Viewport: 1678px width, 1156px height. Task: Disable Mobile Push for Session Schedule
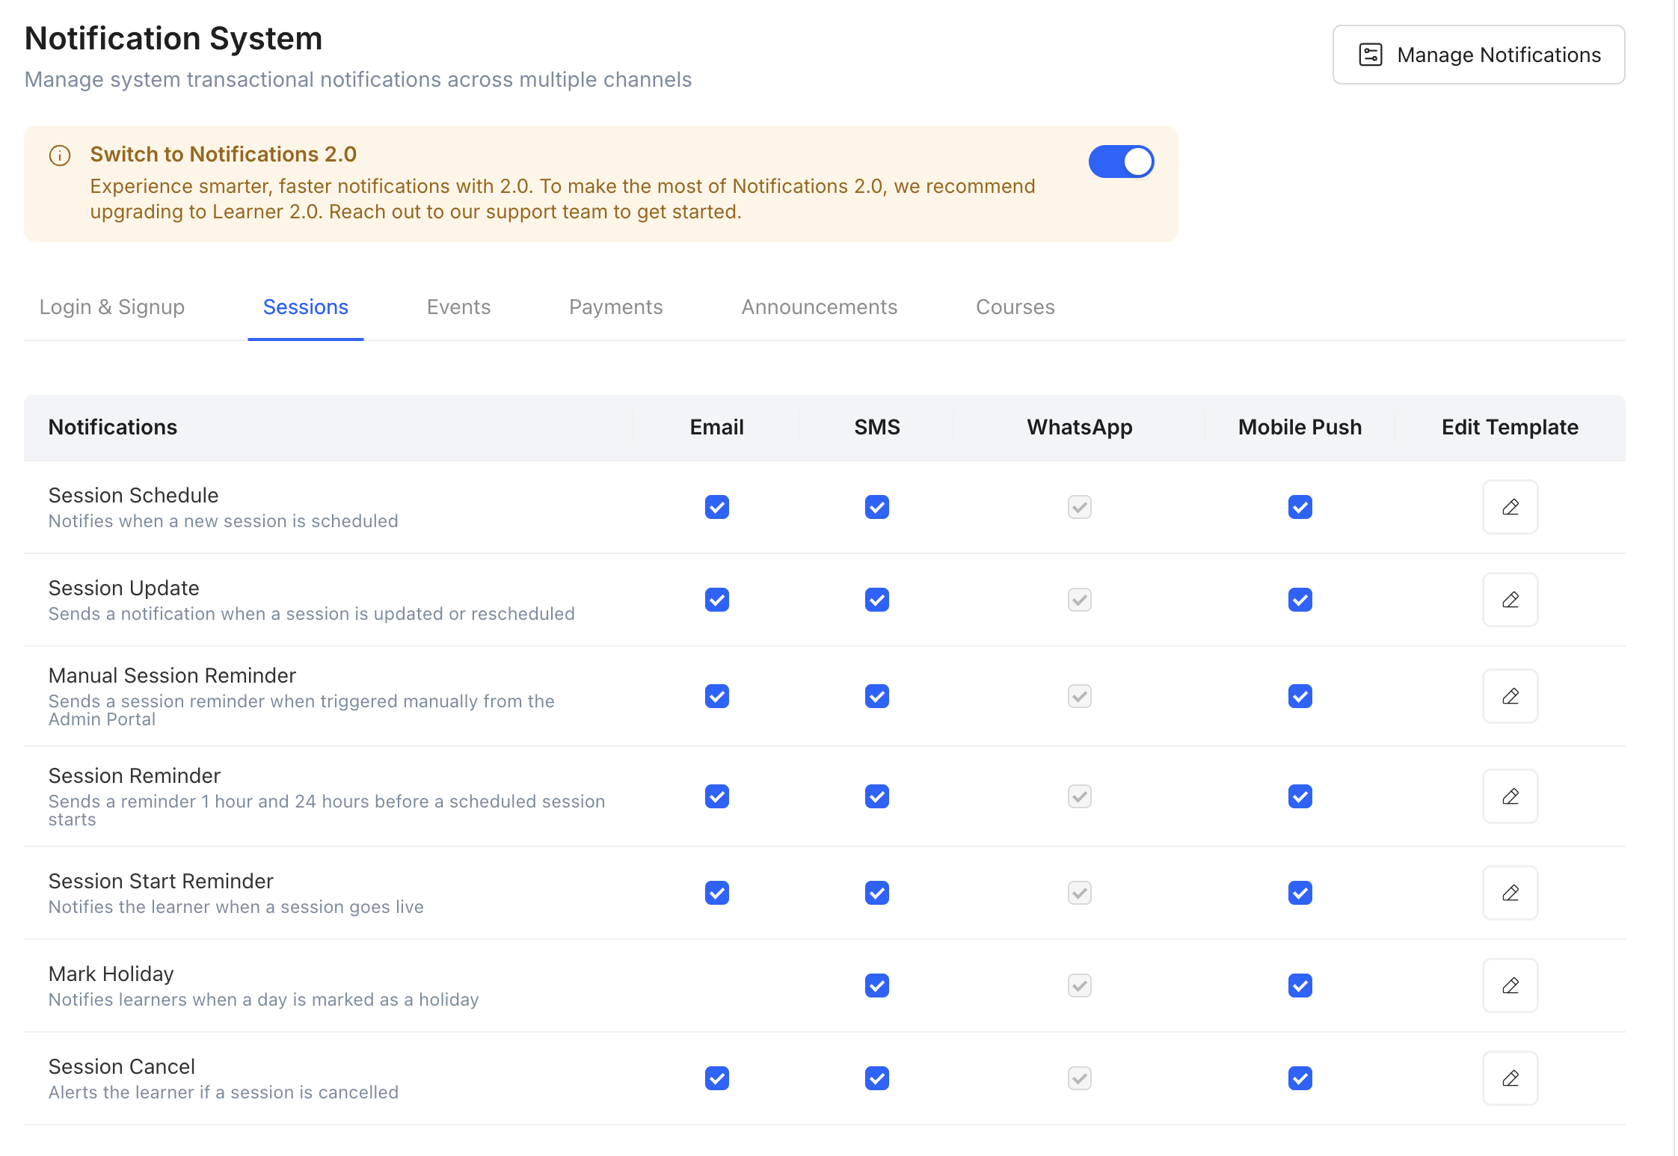[1300, 507]
